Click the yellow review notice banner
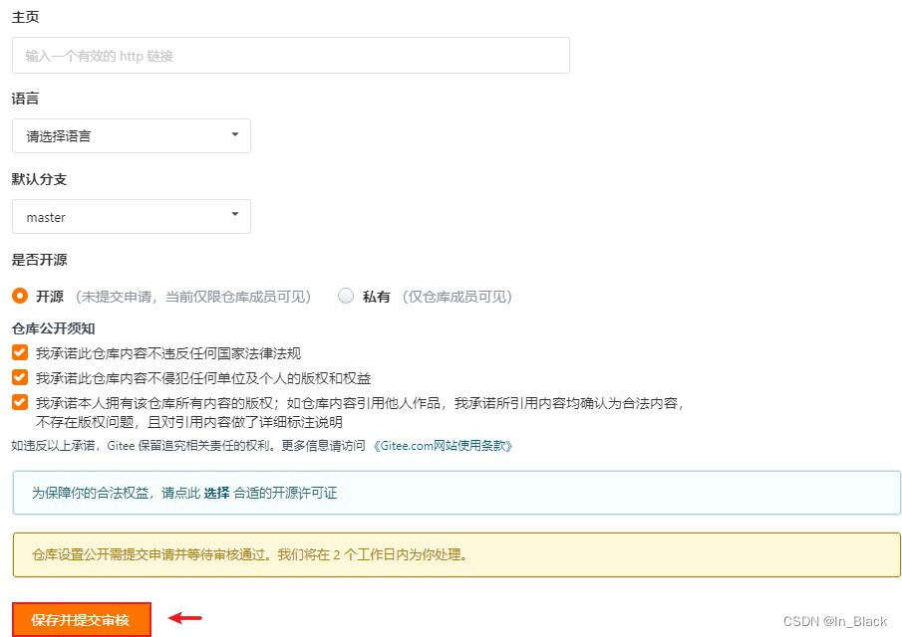The width and height of the screenshot is (902, 637). click(x=449, y=556)
